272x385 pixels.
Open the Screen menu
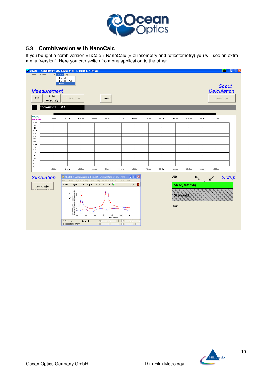pyautogui.click(x=34, y=74)
